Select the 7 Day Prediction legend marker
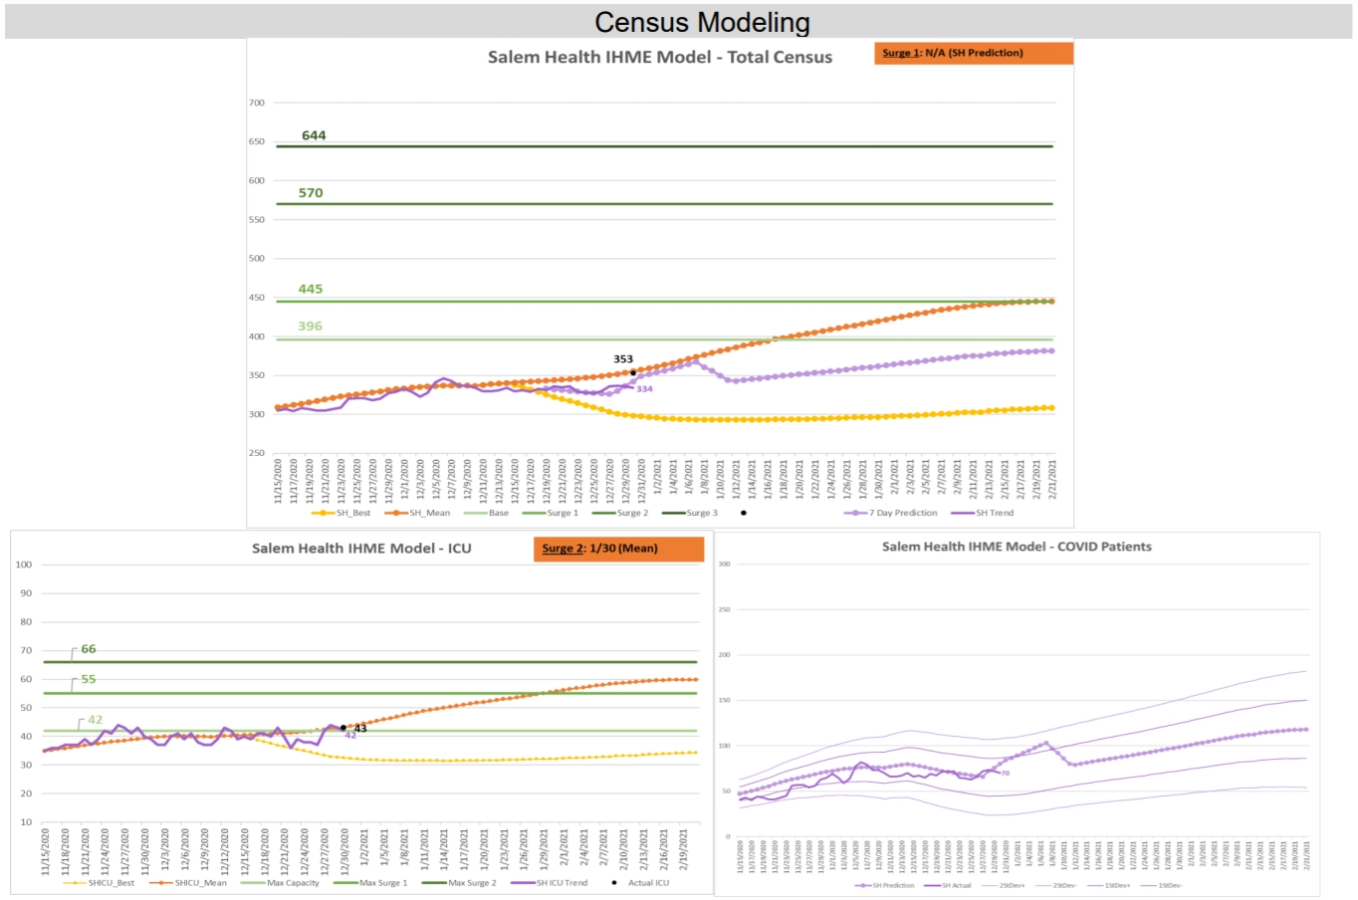The width and height of the screenshot is (1358, 900). 855,513
